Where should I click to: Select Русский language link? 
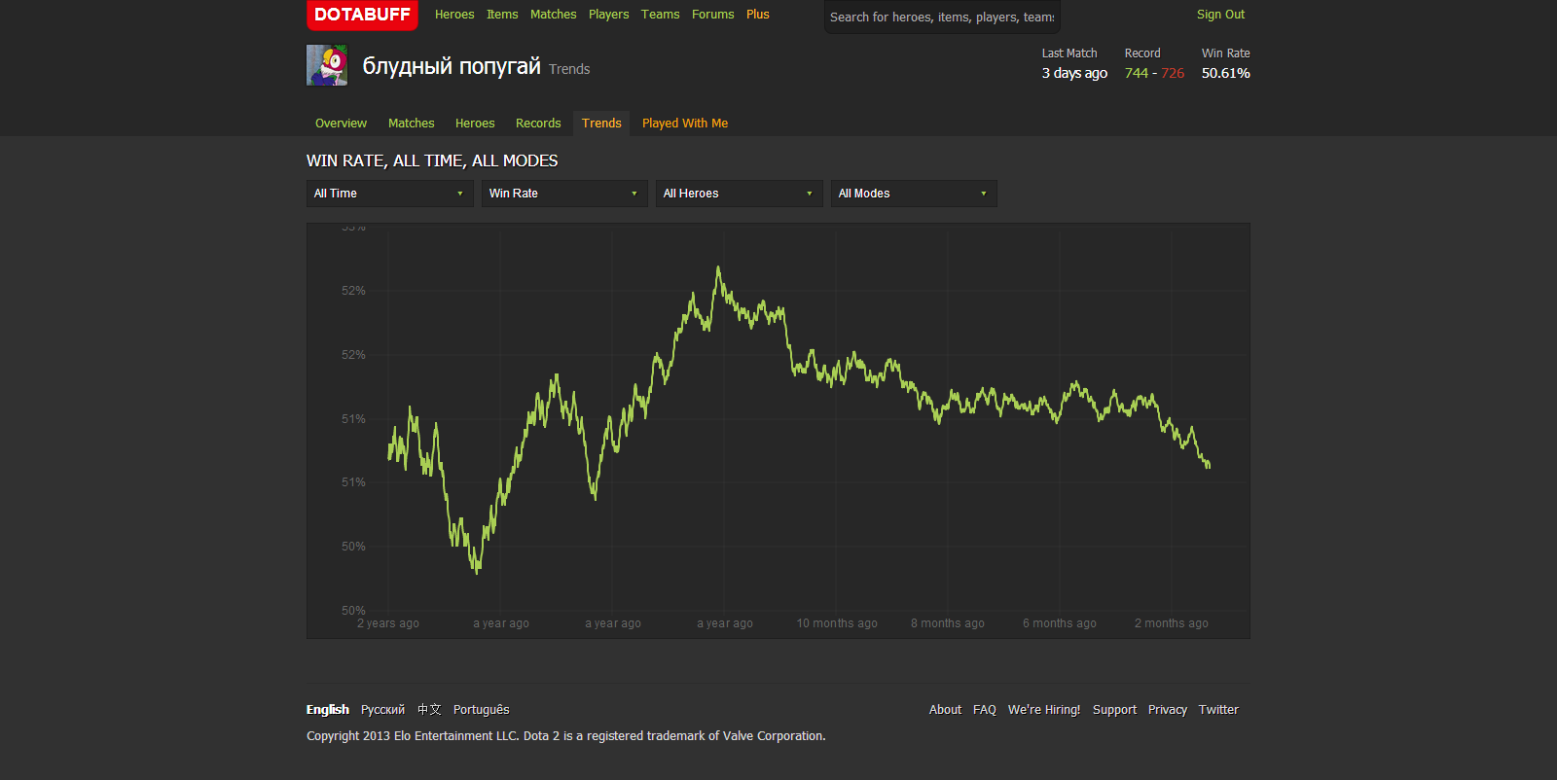(x=382, y=710)
